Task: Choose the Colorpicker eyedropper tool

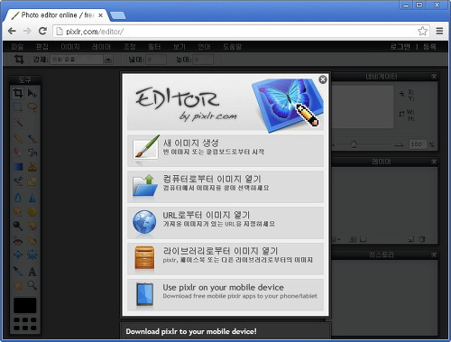Action: pos(18,271)
